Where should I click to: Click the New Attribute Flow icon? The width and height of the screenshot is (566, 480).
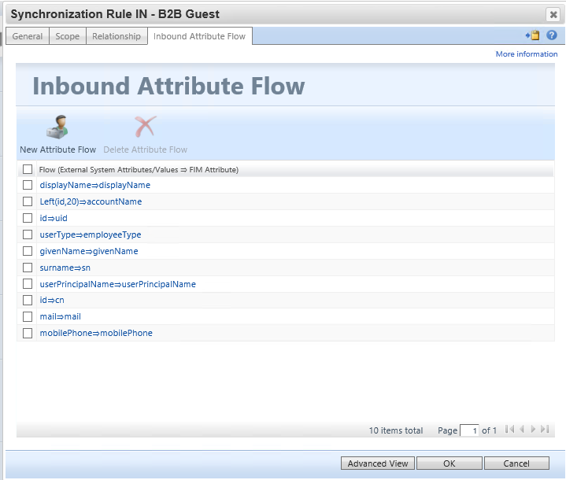tap(57, 127)
